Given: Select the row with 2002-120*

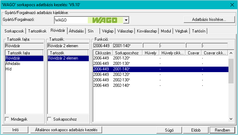Looking at the screenshot, I should [x=161, y=75].
